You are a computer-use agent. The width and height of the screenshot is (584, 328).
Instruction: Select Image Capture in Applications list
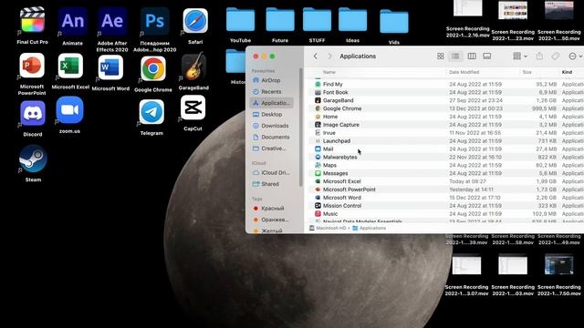446,125
